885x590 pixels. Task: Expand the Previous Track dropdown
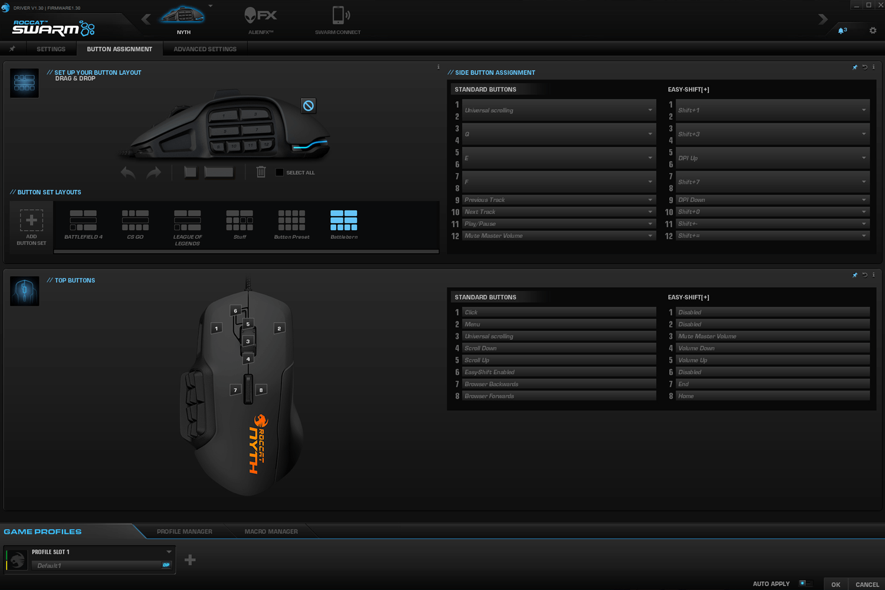(559, 200)
